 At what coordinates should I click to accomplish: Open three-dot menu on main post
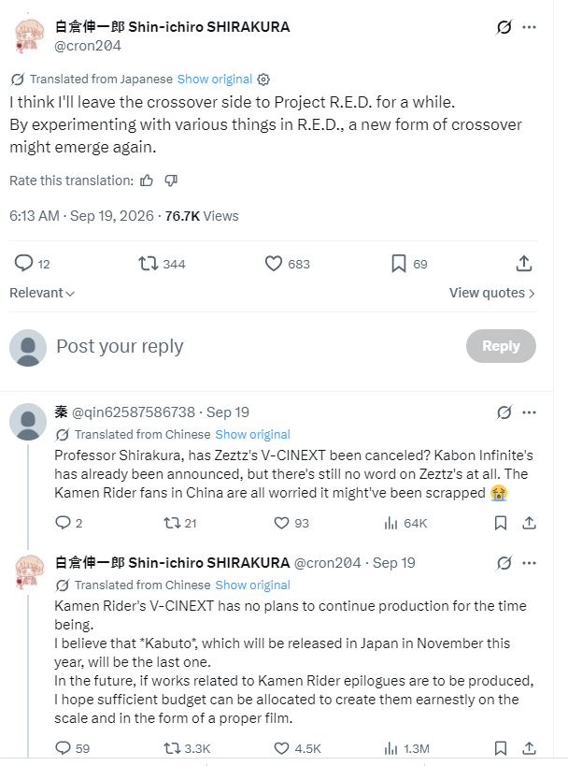tap(529, 27)
